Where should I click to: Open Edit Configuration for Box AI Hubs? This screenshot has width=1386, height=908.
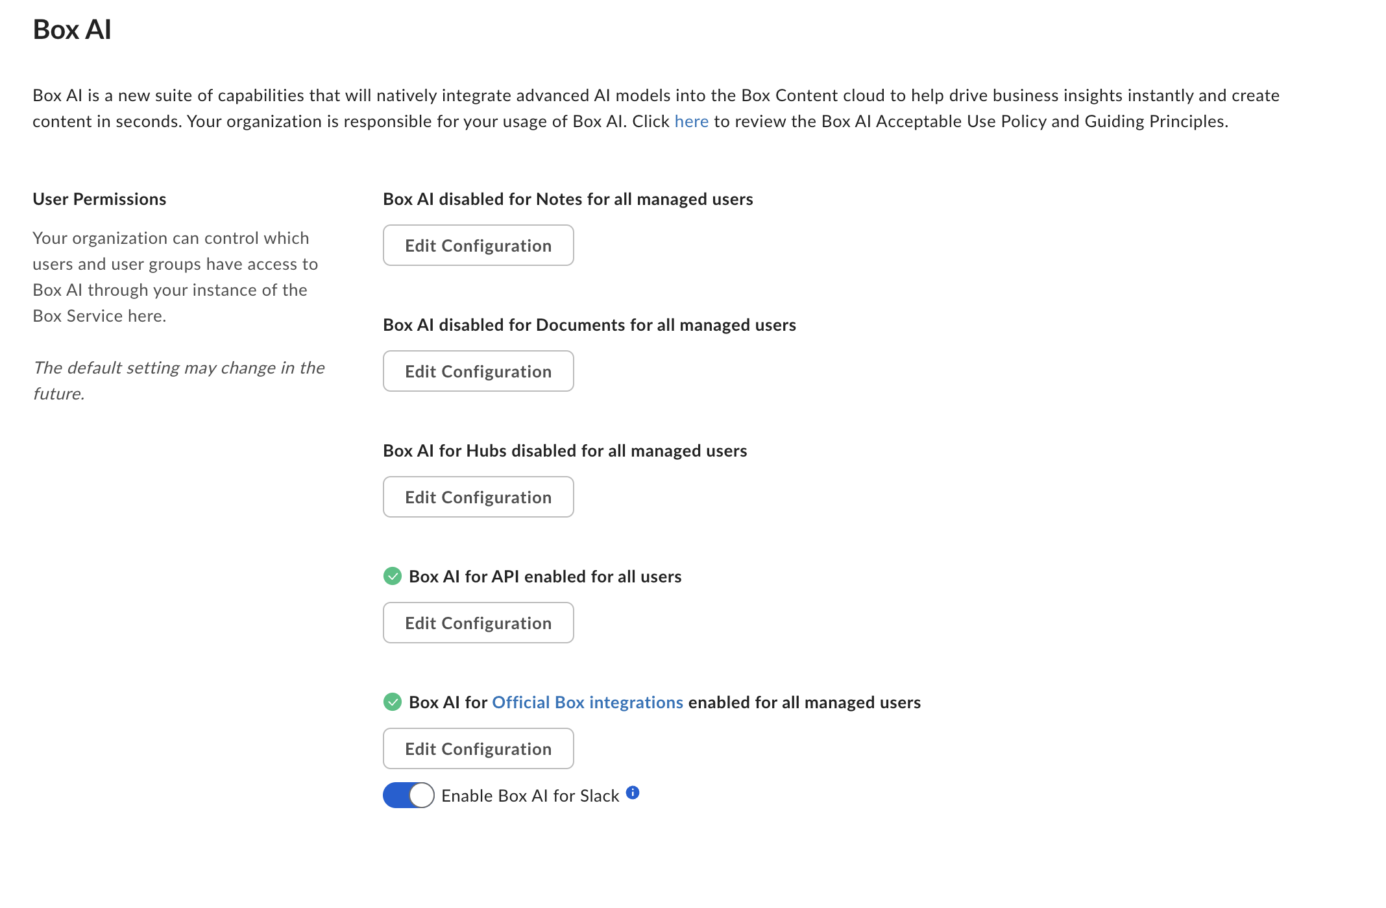click(x=478, y=497)
